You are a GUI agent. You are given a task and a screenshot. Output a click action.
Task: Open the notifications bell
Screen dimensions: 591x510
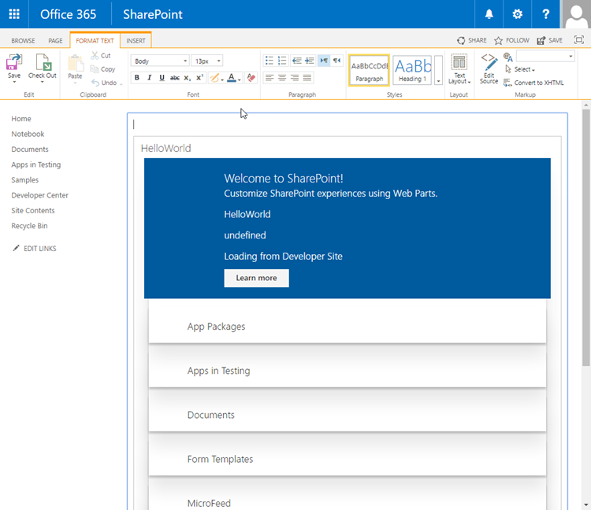pos(489,14)
